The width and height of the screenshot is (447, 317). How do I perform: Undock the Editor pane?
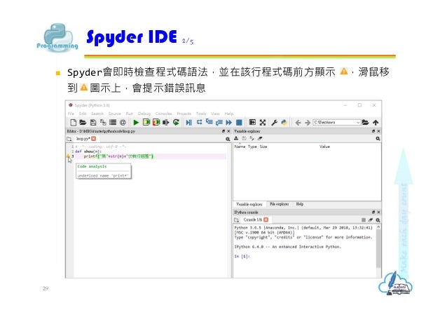224,131
